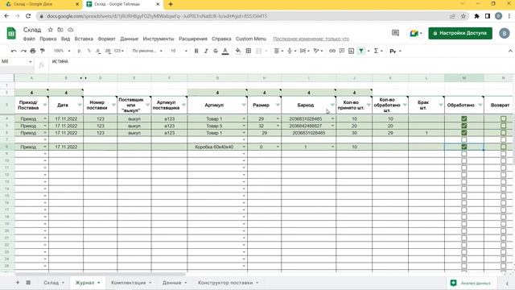Viewport: 515px width, 290px height.
Task: Open the Данные menu
Action: pyautogui.click(x=129, y=39)
